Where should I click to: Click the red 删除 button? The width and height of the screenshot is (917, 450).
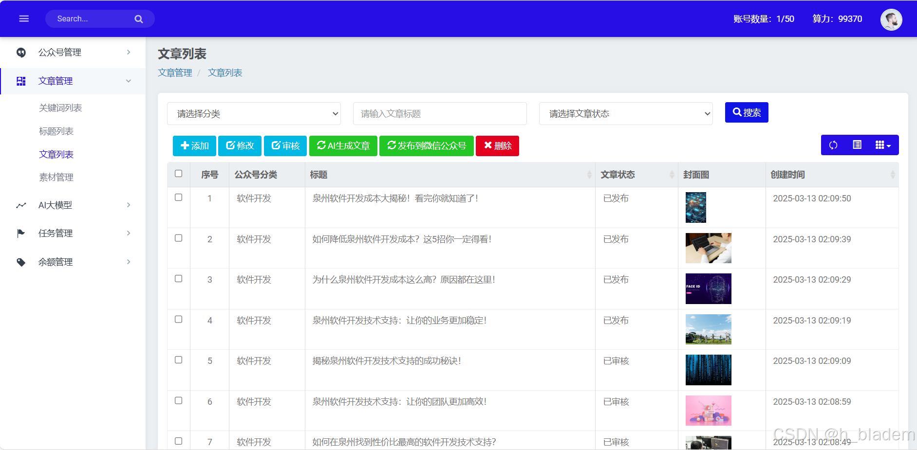pos(497,146)
